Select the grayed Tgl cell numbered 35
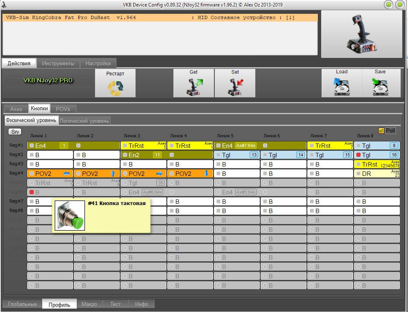The image size is (408, 312). (x=143, y=183)
